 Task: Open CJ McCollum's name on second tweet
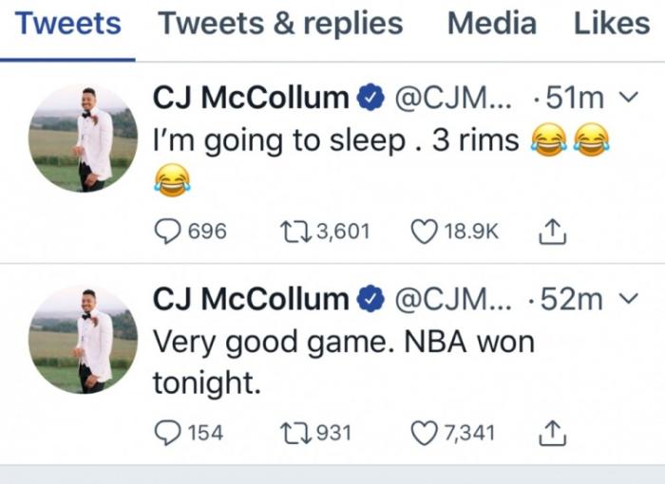click(x=251, y=299)
